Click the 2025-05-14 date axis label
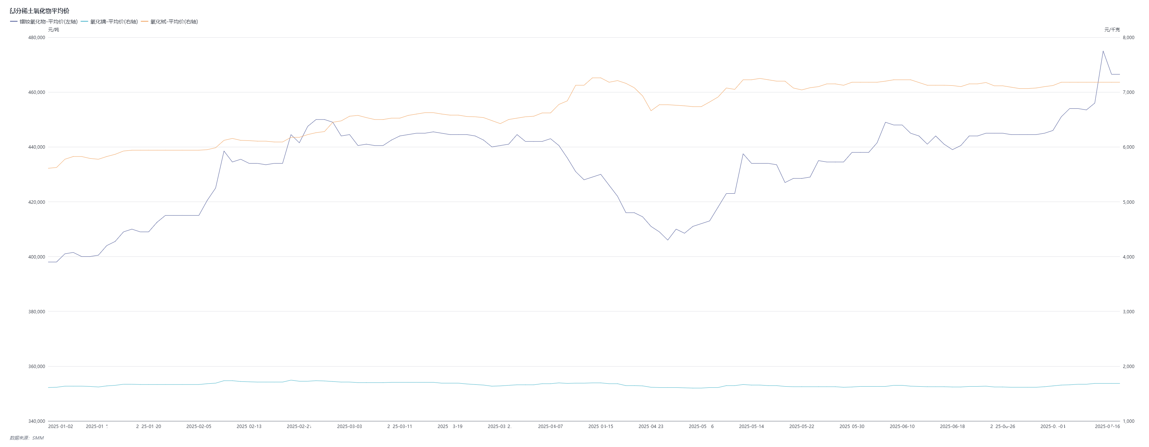Viewport: 1149px width, 447px height. point(751,427)
